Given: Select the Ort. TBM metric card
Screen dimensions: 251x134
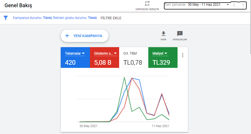Looking at the screenshot, I should (x=134, y=58).
